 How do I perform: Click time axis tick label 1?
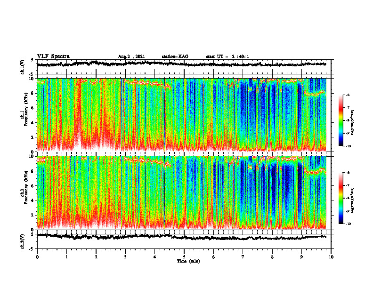coord(66,257)
